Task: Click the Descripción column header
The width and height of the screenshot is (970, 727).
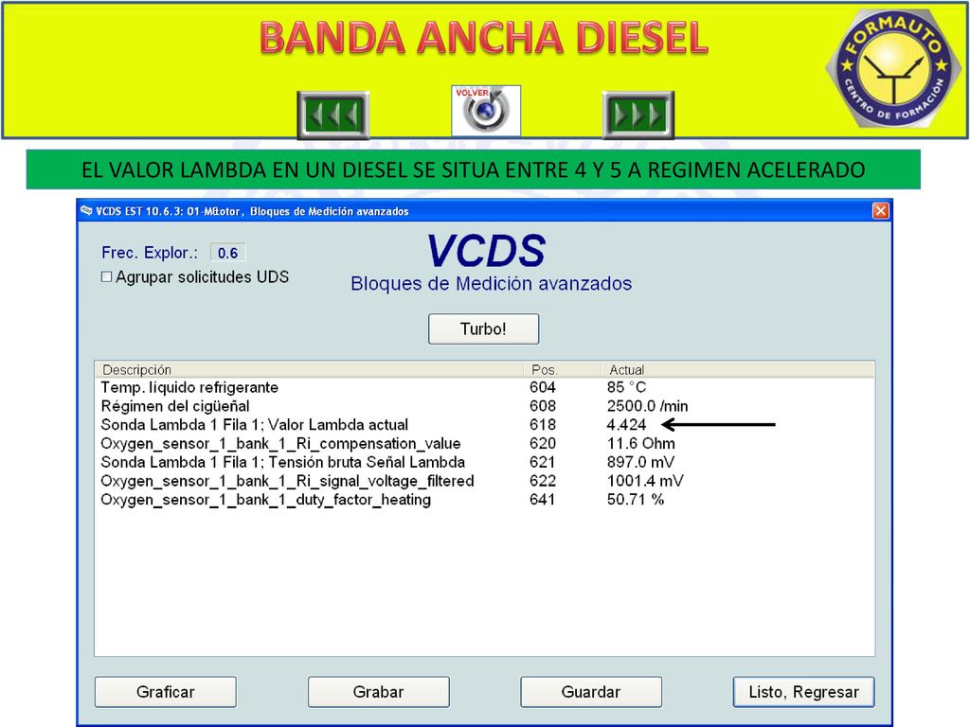Action: [x=310, y=370]
